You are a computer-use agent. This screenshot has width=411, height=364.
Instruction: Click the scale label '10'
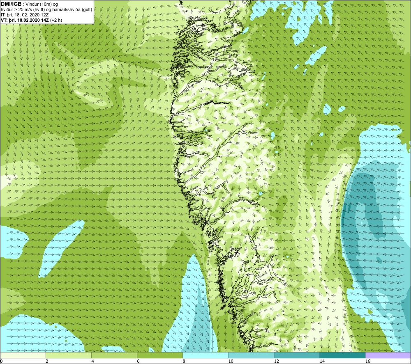[x=231, y=362]
